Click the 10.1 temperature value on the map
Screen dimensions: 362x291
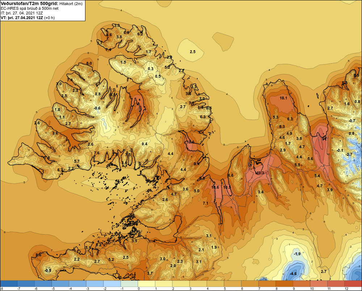[283, 98]
